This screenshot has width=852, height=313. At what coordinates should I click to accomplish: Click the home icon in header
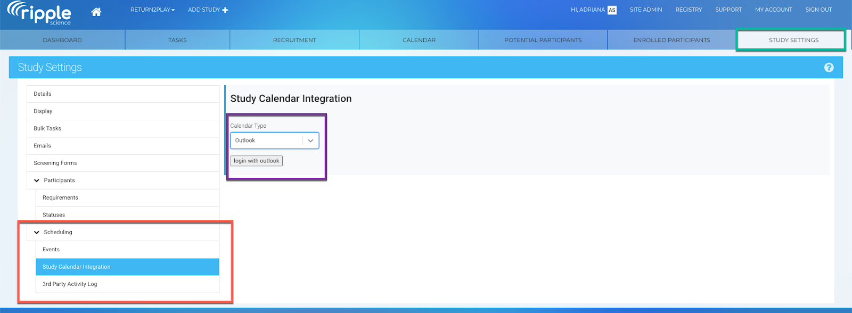click(x=96, y=12)
